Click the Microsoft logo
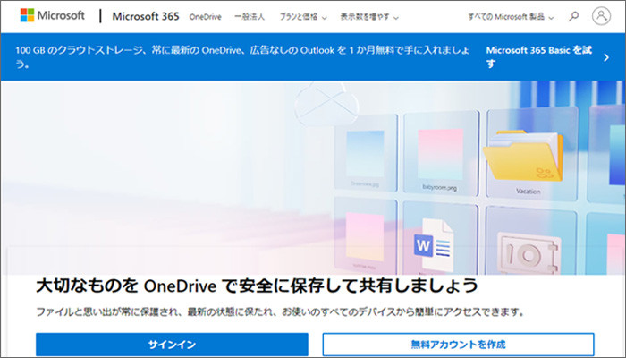This screenshot has width=626, height=358. [x=52, y=15]
